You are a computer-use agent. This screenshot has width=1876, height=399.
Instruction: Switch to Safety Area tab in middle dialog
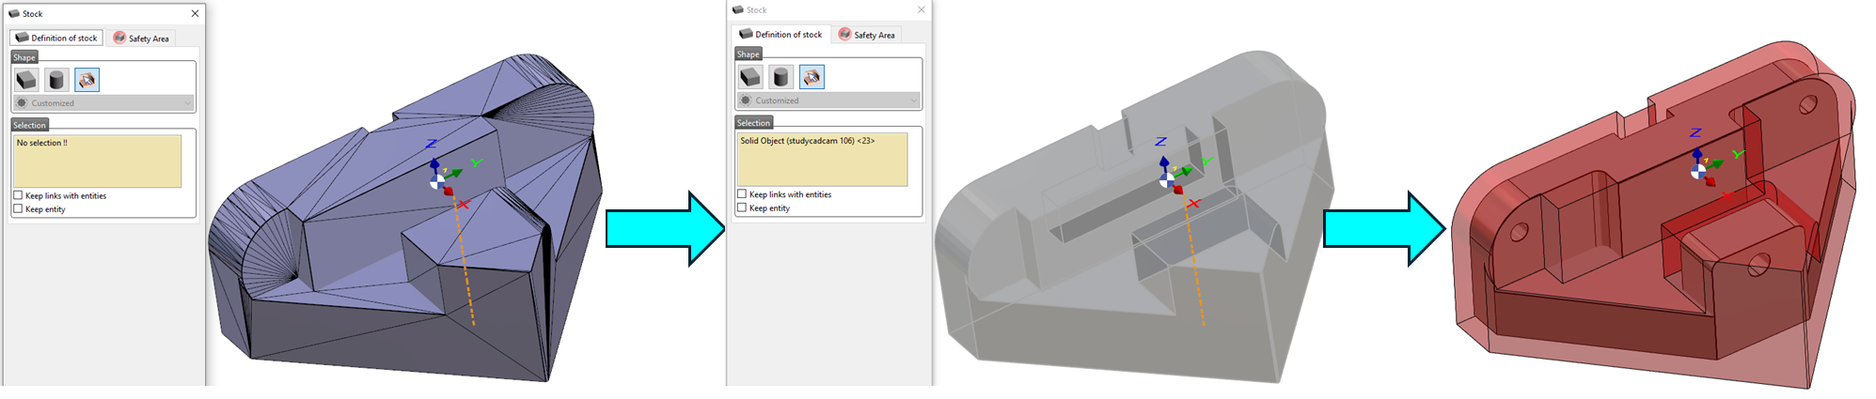(866, 35)
